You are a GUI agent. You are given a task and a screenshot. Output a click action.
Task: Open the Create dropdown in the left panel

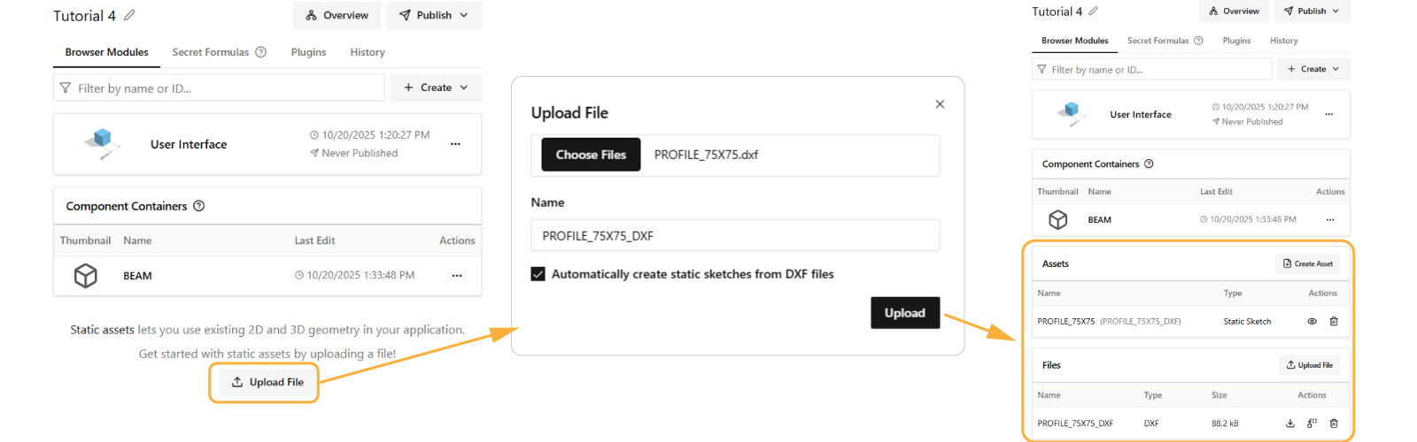(x=436, y=88)
